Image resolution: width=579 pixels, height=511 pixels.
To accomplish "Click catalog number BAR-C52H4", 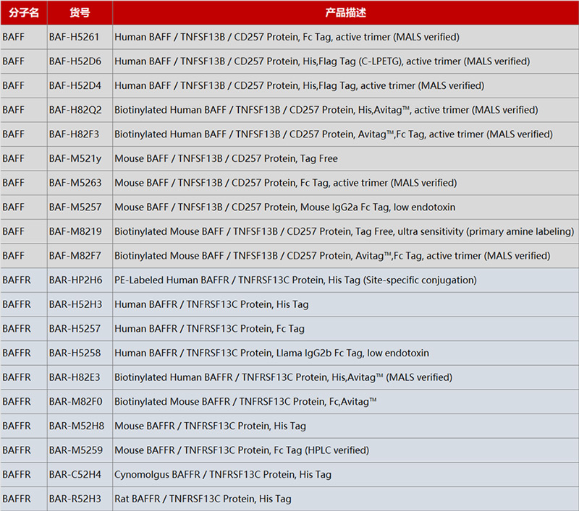I will [x=75, y=474].
